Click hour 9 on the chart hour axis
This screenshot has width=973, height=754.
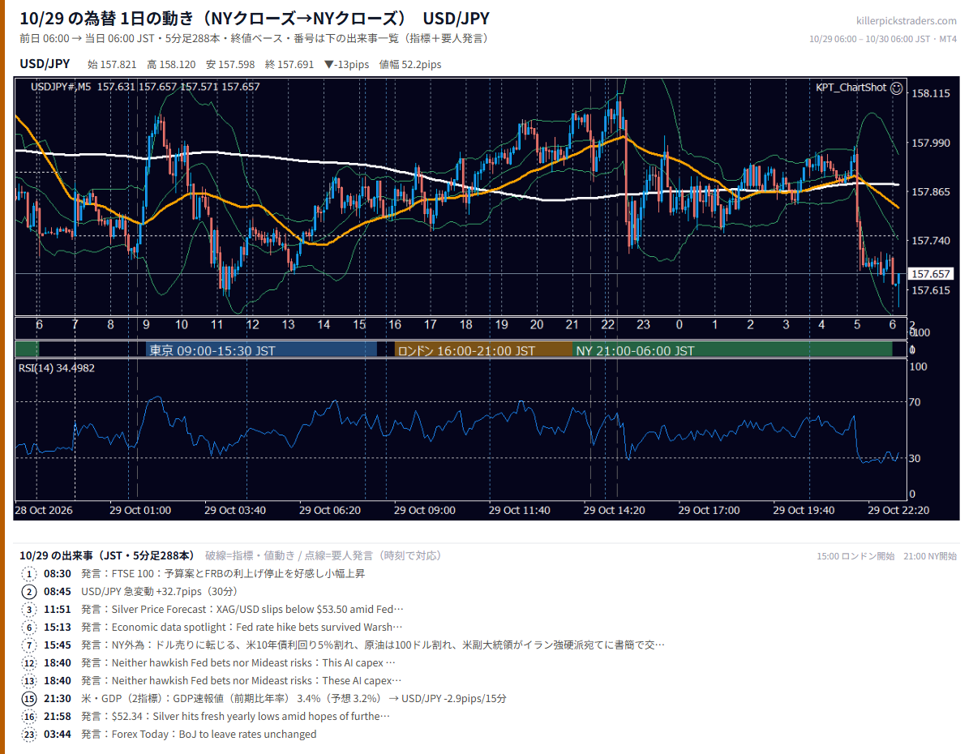[146, 324]
